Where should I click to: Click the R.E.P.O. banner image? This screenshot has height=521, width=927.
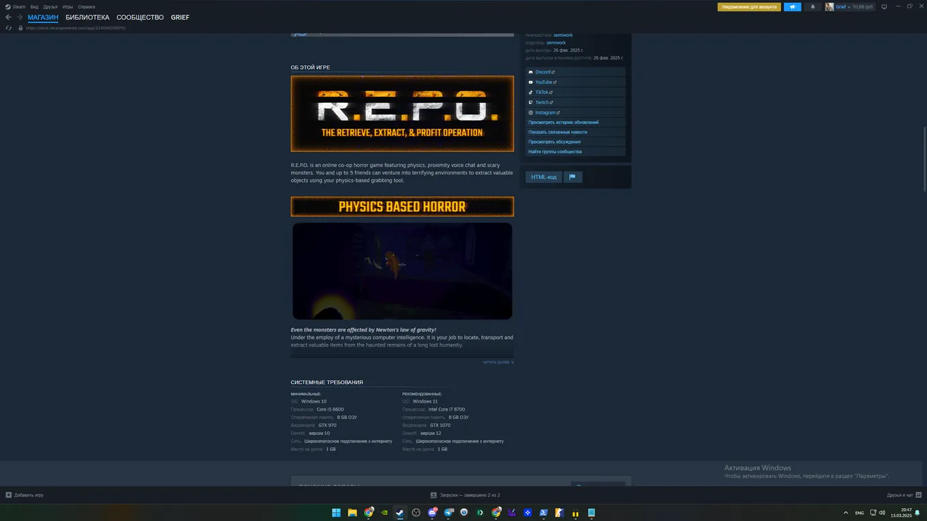(402, 114)
